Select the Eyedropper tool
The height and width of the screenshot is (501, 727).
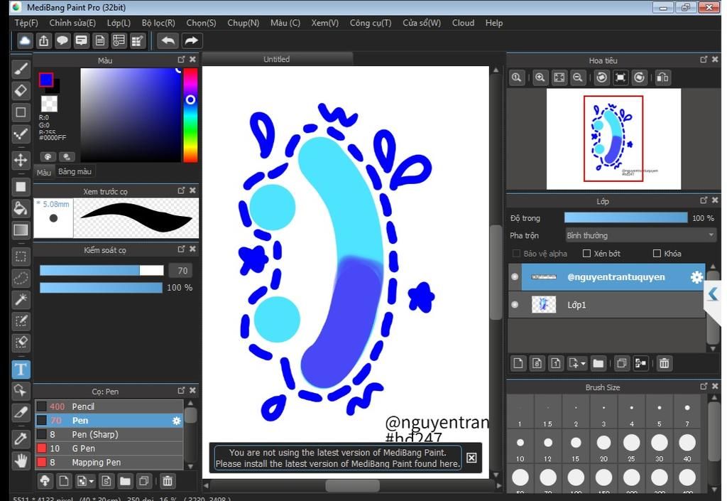coord(21,438)
